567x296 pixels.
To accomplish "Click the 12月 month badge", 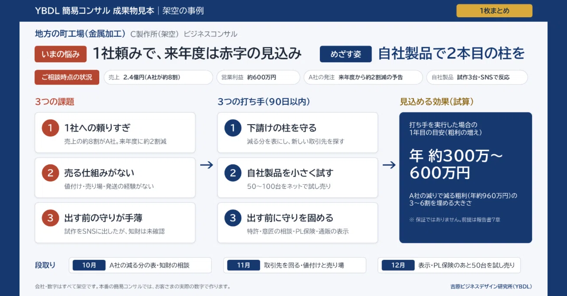I will coord(398,265).
